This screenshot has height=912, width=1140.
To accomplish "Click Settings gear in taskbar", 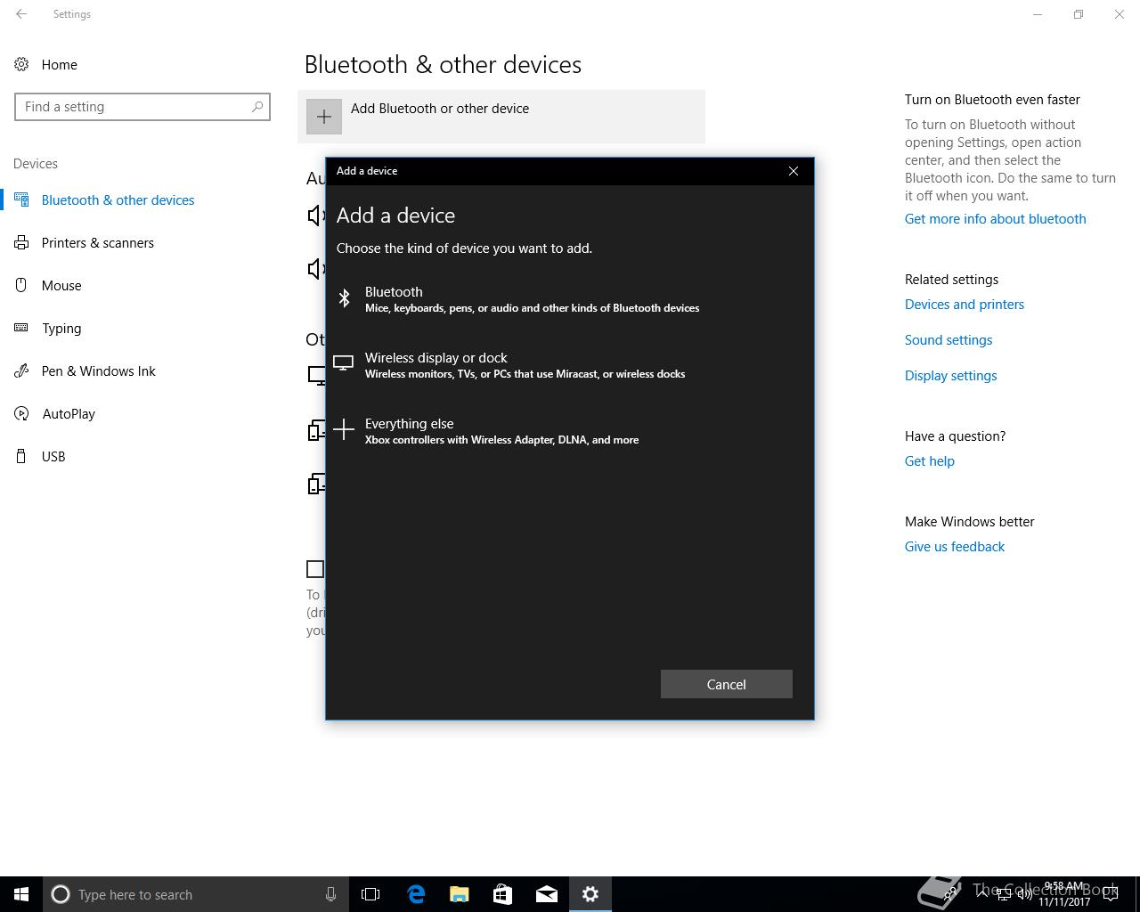I will (590, 894).
